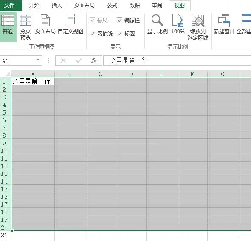Open the Page Layout (页面布局) ribbon tab
Viewport: 251px width, 241px height.
(84, 5)
